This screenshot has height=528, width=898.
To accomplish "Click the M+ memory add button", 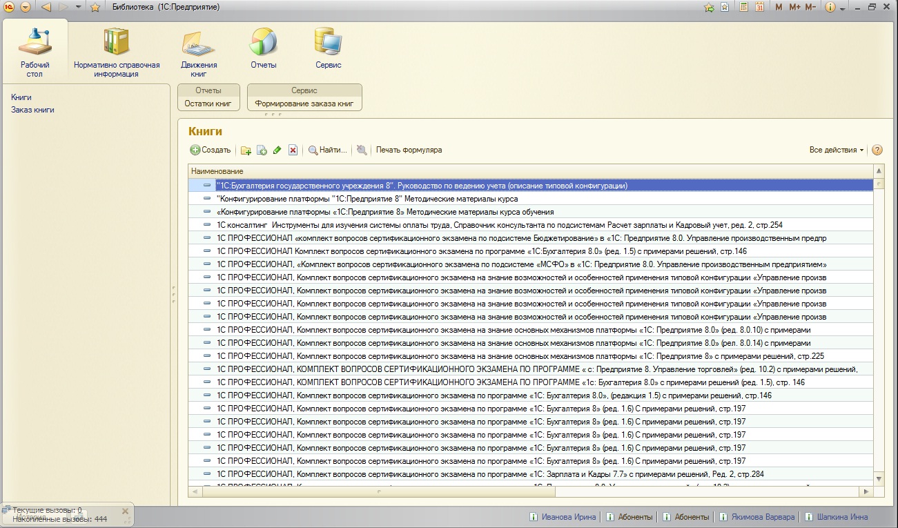I will pos(794,7).
